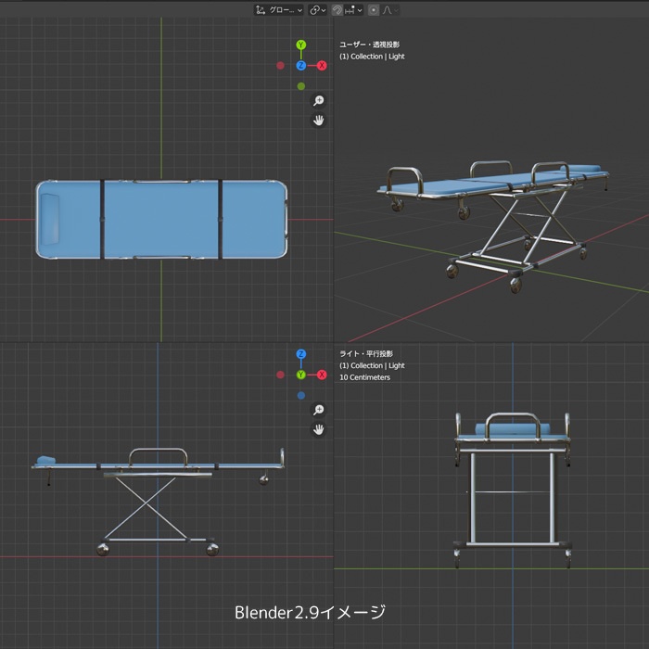Image resolution: width=649 pixels, height=649 pixels.
Task: Click the red X axis in side-view gizmo
Action: [x=322, y=375]
